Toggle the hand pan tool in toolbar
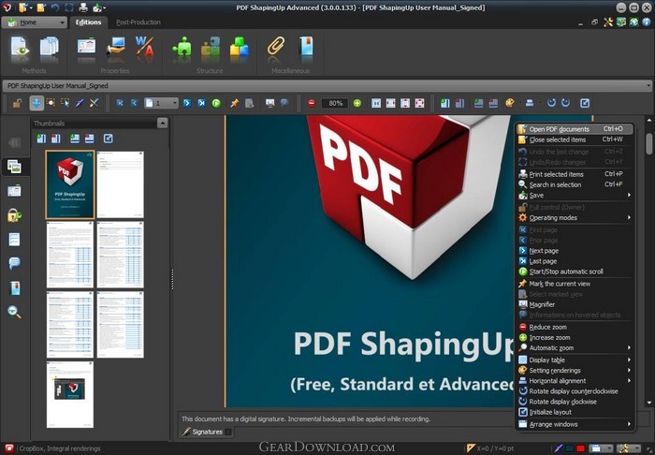 pyautogui.click(x=36, y=103)
